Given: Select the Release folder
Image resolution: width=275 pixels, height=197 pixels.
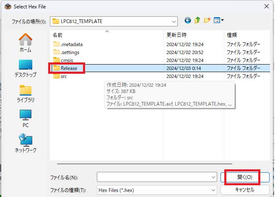Looking at the screenshot, I should [x=68, y=68].
